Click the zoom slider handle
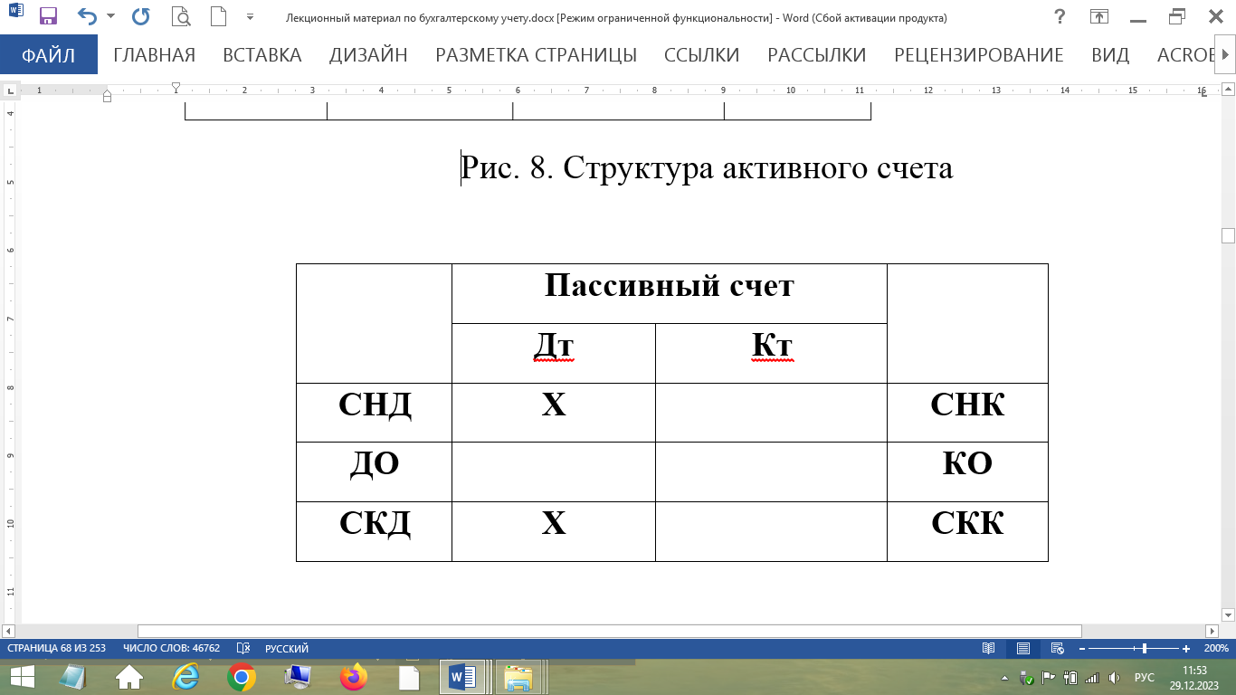Viewport: 1236px width, 695px height. tap(1146, 649)
